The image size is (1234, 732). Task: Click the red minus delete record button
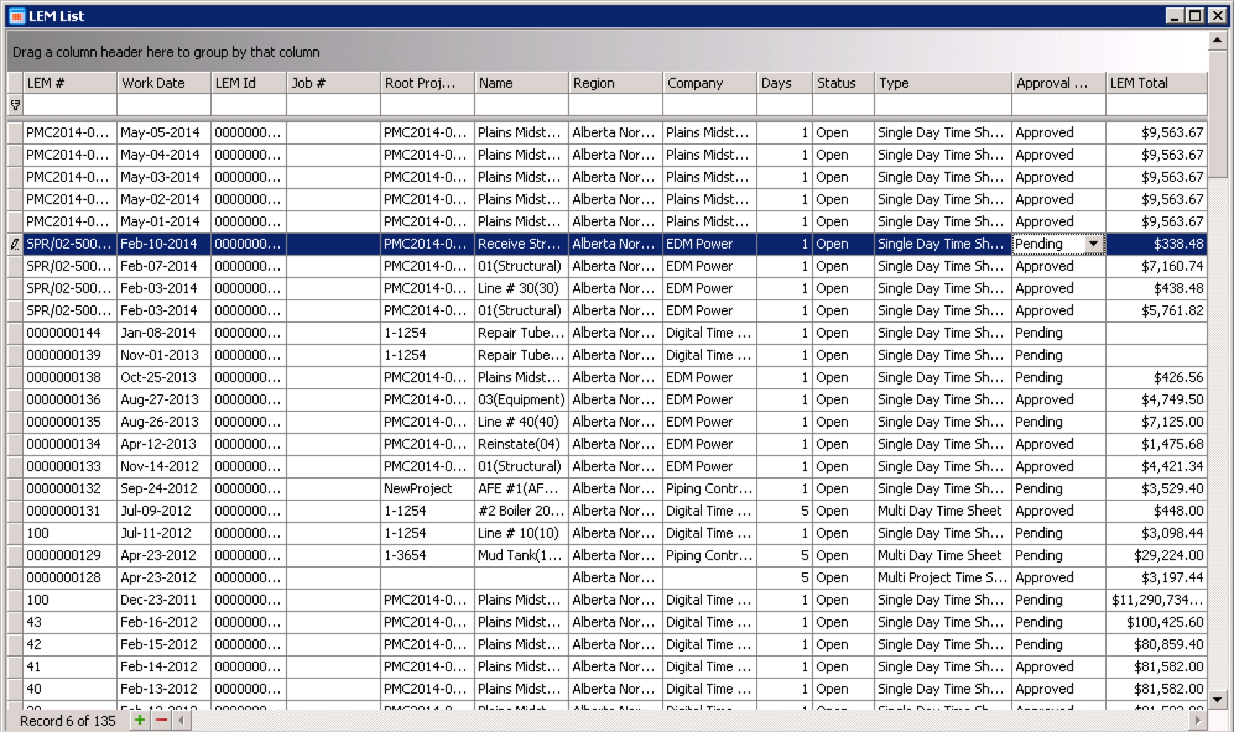162,720
